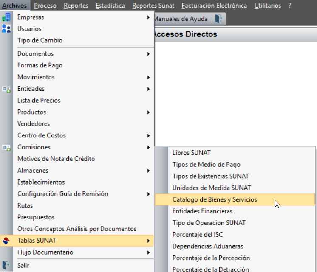
Task: Click the Empresas building icon
Action: pos(6,17)
